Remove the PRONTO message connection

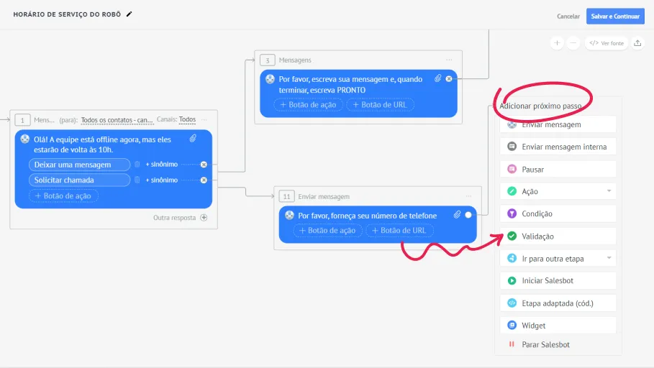click(449, 79)
